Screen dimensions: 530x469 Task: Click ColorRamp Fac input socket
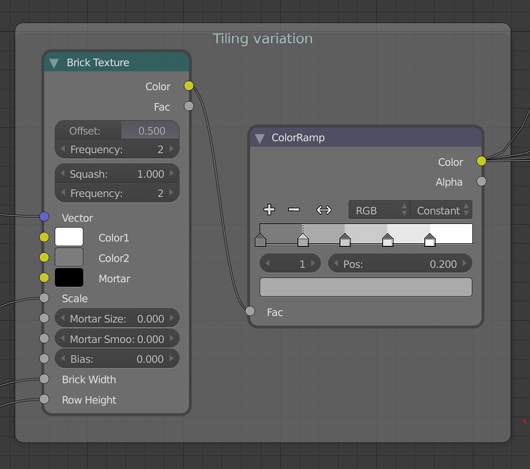click(x=250, y=311)
